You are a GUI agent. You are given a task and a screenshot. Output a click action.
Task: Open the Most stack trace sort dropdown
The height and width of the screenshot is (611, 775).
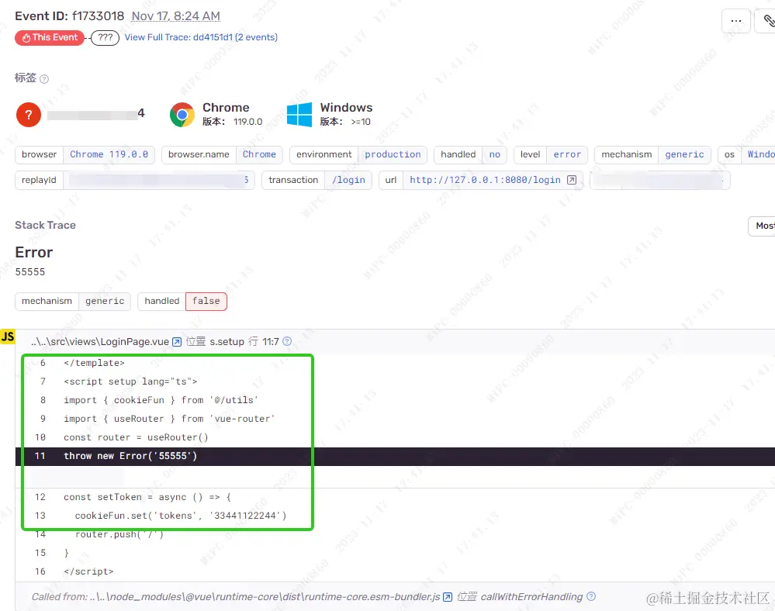pos(762,226)
